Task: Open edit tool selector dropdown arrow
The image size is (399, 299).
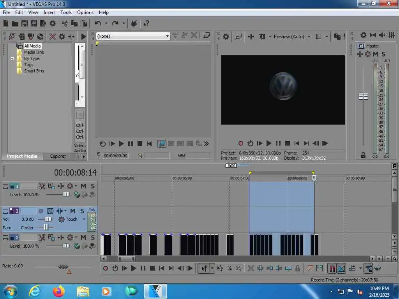Action: point(212,269)
